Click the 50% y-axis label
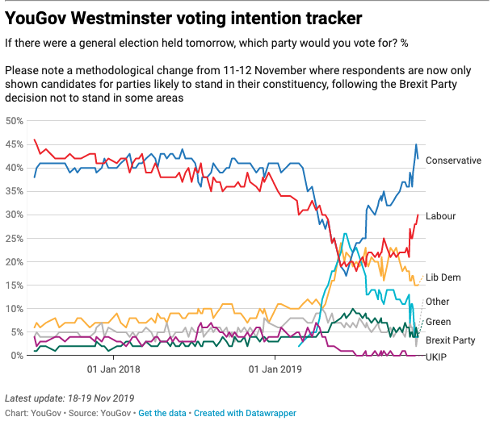The height and width of the screenshot is (421, 500). coord(15,121)
